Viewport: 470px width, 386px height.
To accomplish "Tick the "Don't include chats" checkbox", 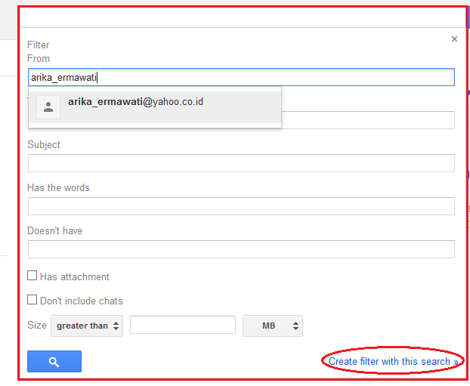I will click(32, 300).
